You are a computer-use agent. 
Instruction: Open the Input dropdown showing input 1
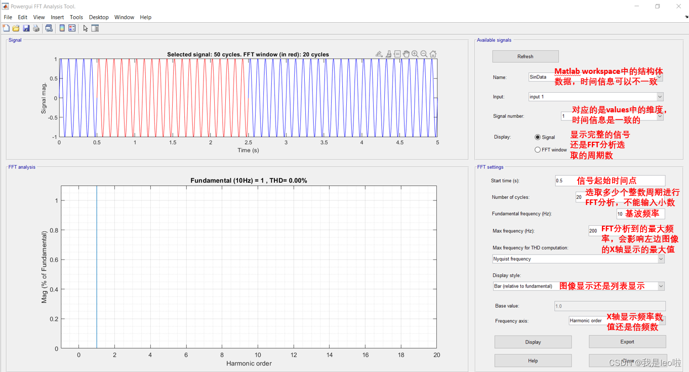(595, 97)
